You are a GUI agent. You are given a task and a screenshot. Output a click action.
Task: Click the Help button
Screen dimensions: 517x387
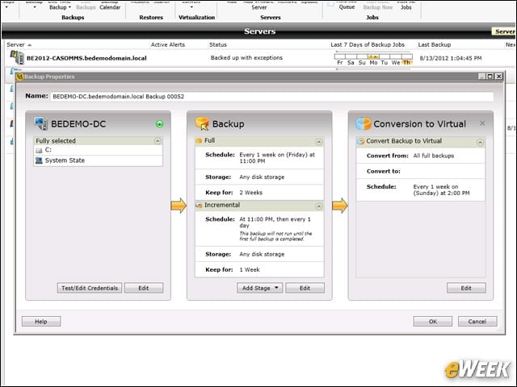click(41, 322)
